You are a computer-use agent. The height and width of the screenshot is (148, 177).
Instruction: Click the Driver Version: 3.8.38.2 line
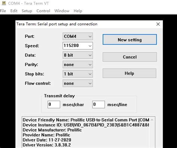pyautogui.click(x=47, y=145)
